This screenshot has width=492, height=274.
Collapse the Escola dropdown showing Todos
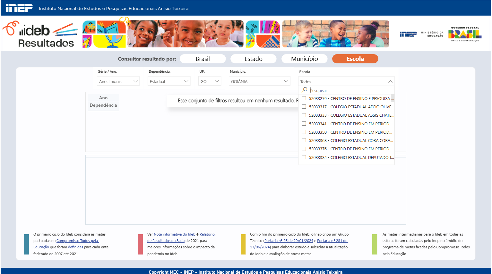point(390,82)
